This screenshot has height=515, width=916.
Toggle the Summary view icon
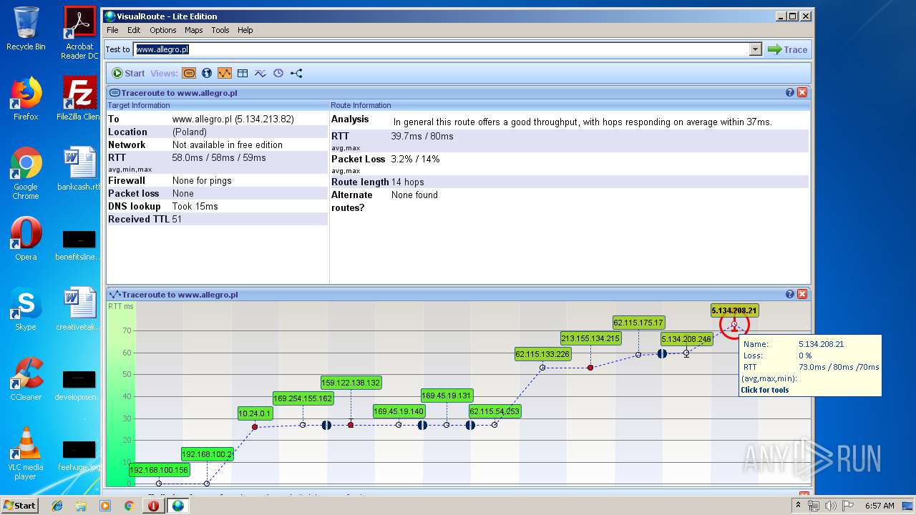189,73
